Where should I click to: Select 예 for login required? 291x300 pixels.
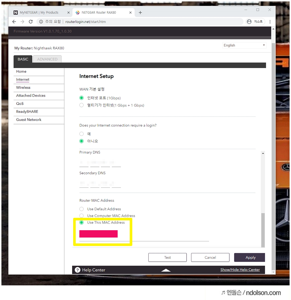click(82, 134)
